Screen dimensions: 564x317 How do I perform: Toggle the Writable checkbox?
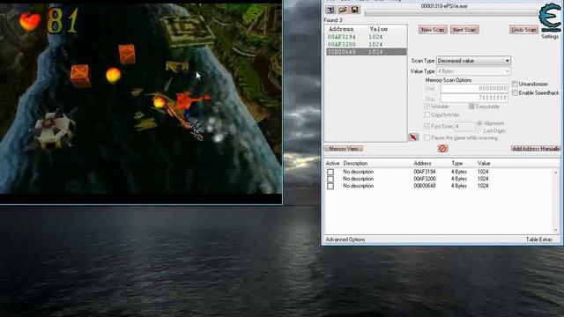tap(427, 107)
